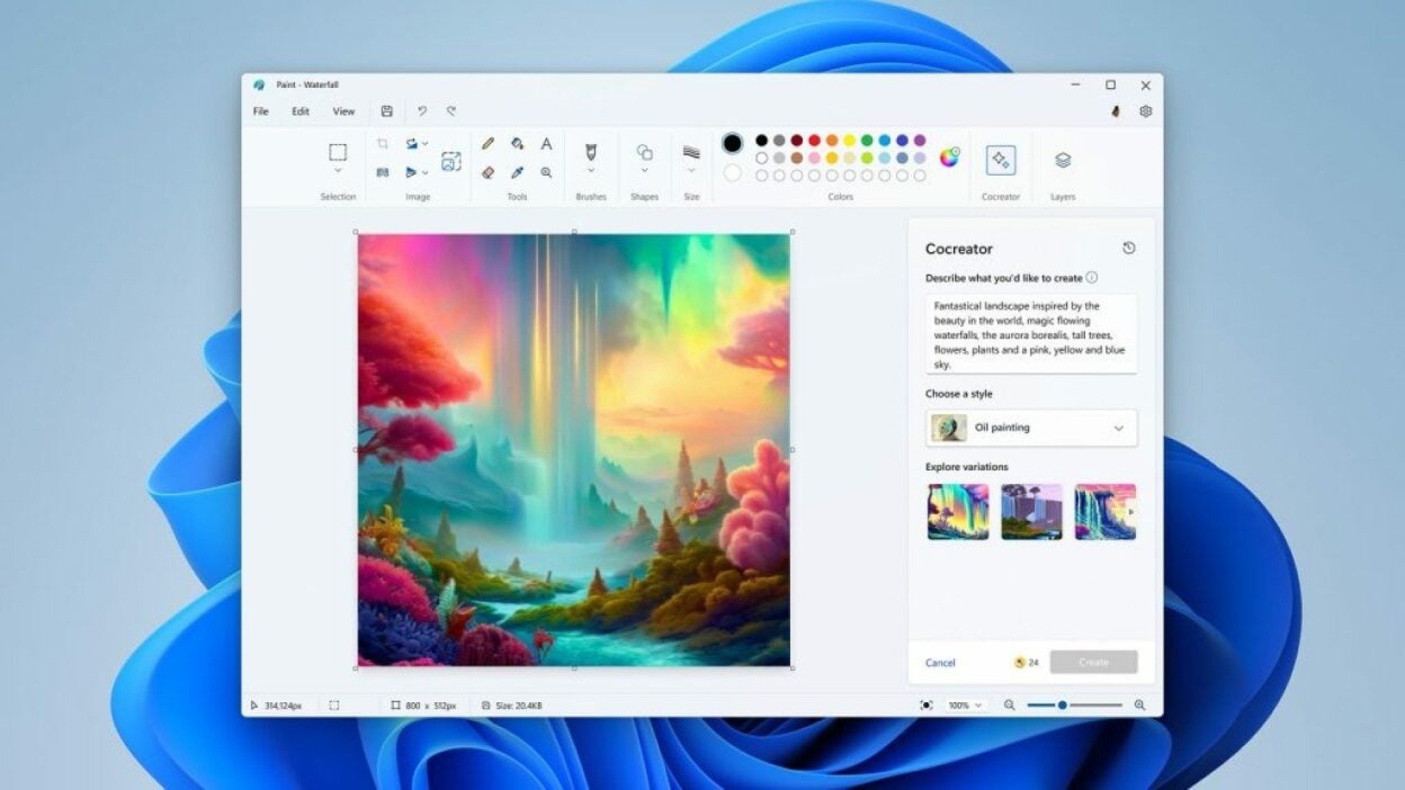The image size is (1405, 790).
Task: Undo the last action
Action: tap(421, 110)
